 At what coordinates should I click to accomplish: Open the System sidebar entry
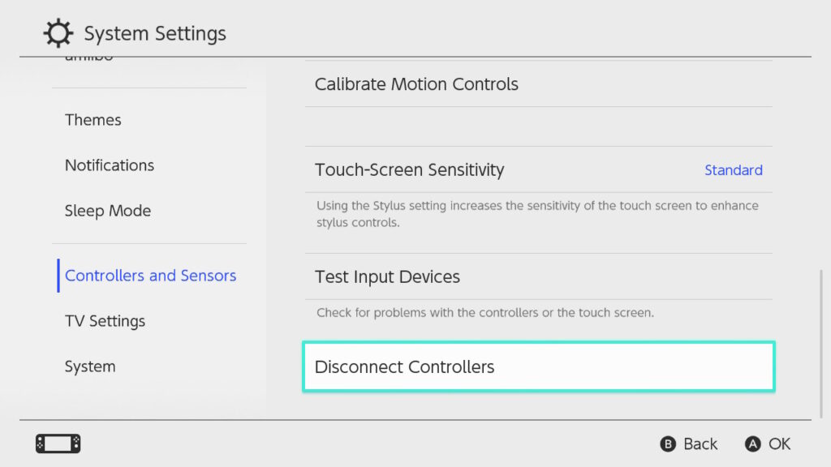pyautogui.click(x=90, y=366)
